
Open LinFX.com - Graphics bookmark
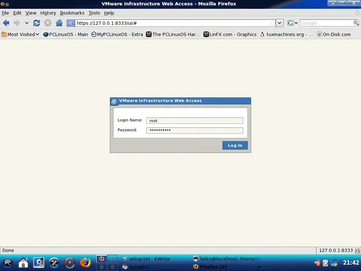(230, 34)
